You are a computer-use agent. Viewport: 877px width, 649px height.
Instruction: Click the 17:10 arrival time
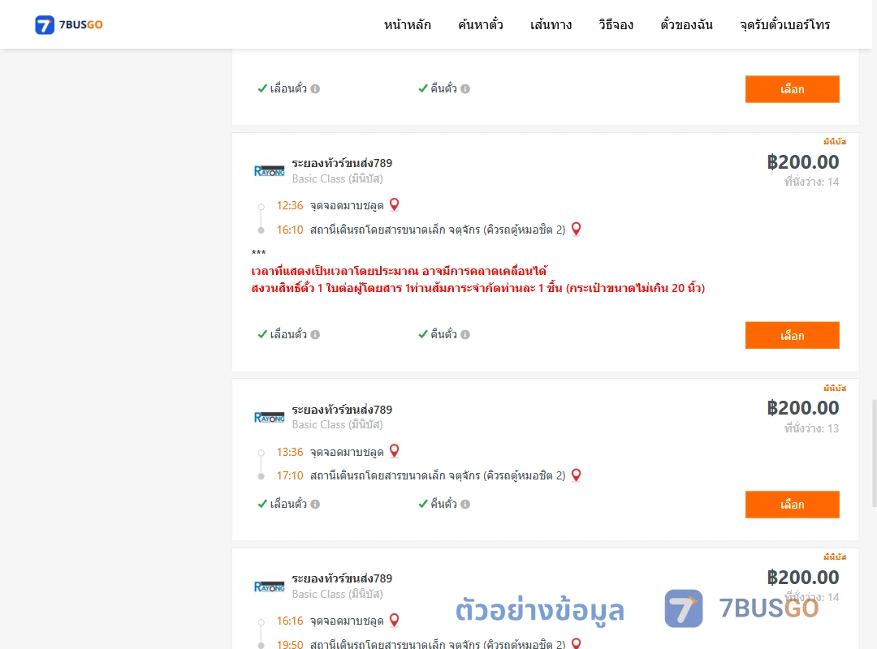[290, 475]
